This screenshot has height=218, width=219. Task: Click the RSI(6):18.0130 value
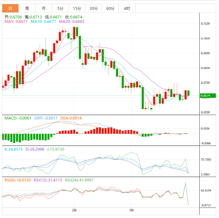coord(17,180)
